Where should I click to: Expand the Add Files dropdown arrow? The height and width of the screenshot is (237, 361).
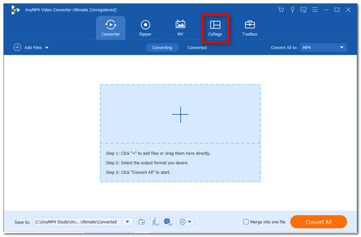coord(47,48)
